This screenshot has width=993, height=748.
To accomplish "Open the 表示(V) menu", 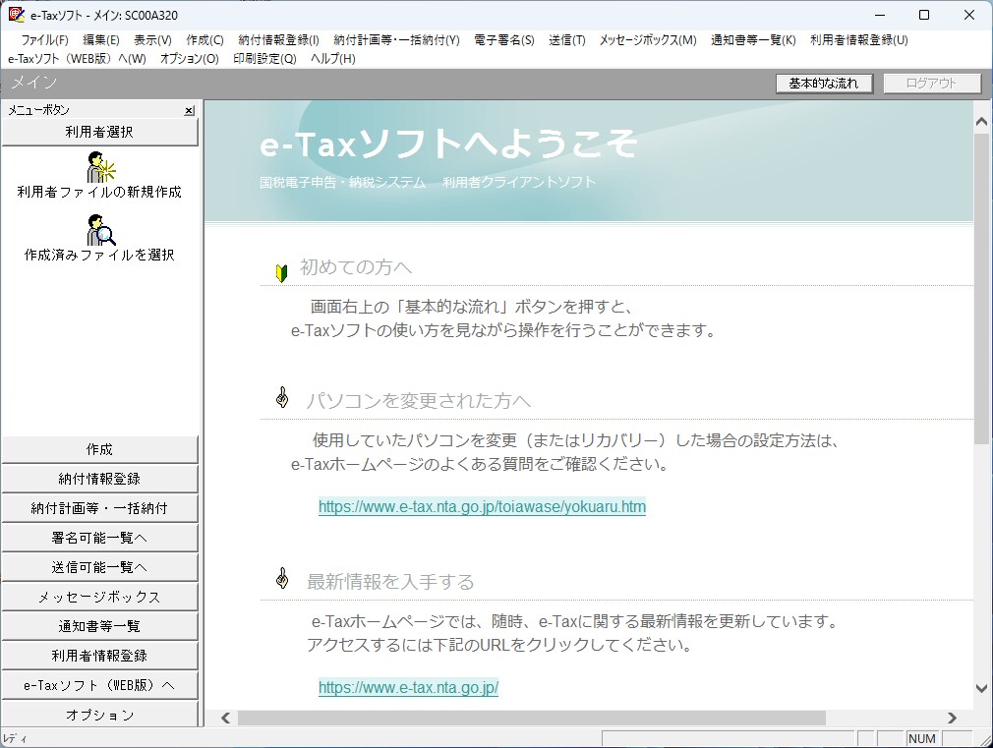I will 152,40.
